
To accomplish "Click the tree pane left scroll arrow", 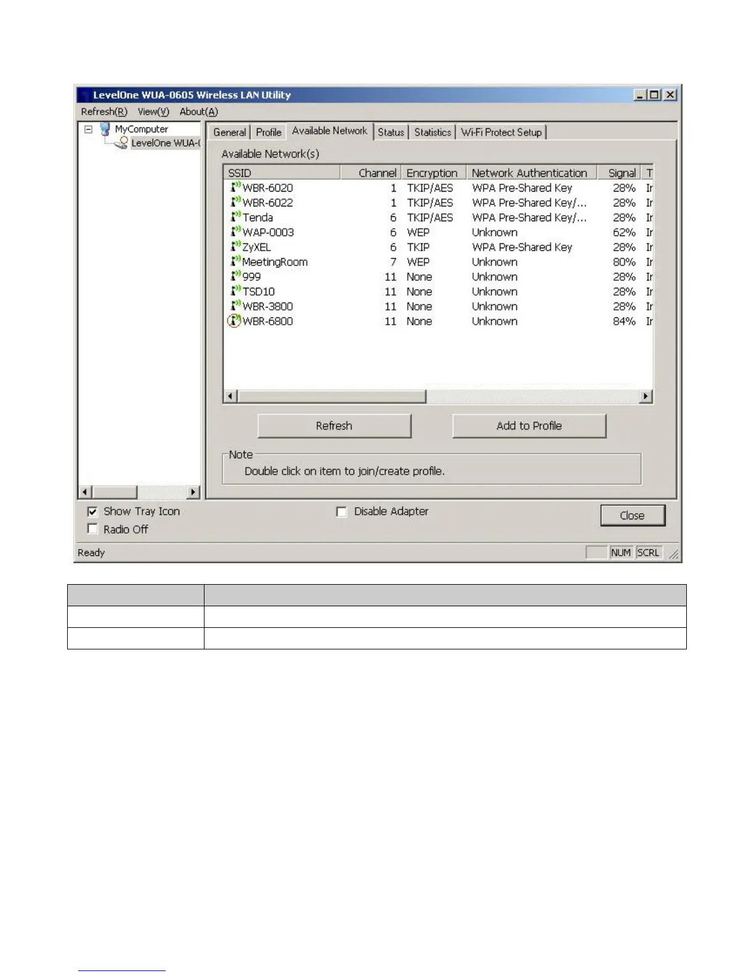I will coord(85,492).
